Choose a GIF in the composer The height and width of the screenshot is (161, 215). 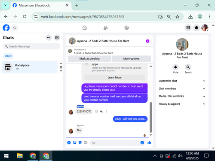pyautogui.click(x=86, y=143)
